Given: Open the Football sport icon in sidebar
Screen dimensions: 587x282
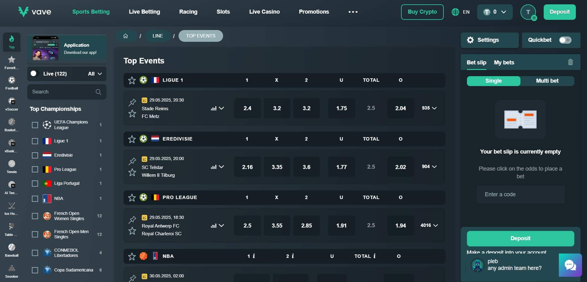Looking at the screenshot, I should [11, 83].
